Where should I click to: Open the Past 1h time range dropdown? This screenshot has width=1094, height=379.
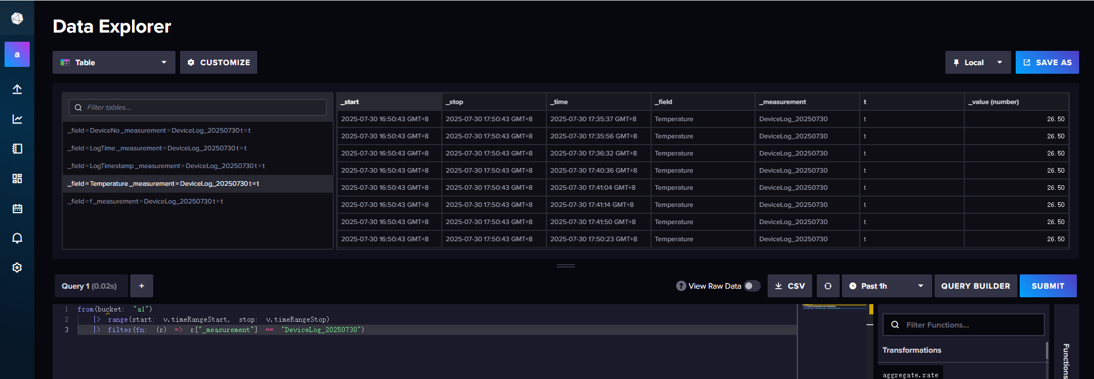887,286
